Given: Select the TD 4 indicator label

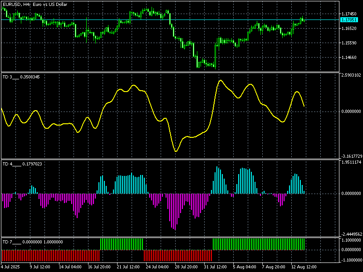Looking at the screenshot, I should [22, 164].
